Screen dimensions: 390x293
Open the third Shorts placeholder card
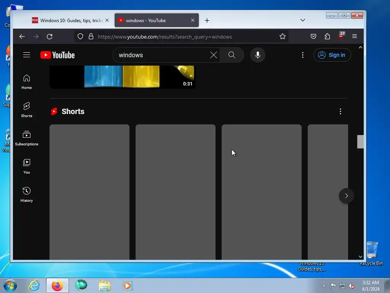(262, 192)
